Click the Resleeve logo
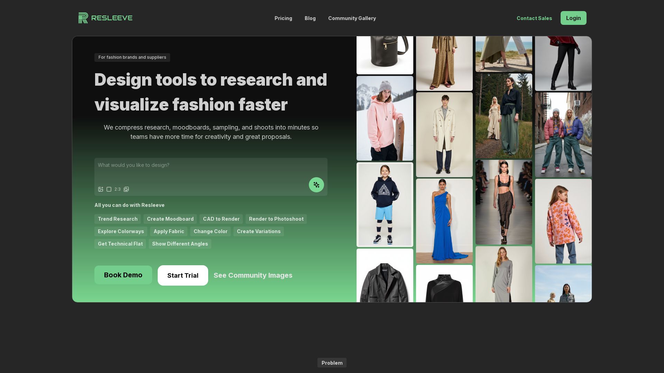The width and height of the screenshot is (664, 373). 105,18
